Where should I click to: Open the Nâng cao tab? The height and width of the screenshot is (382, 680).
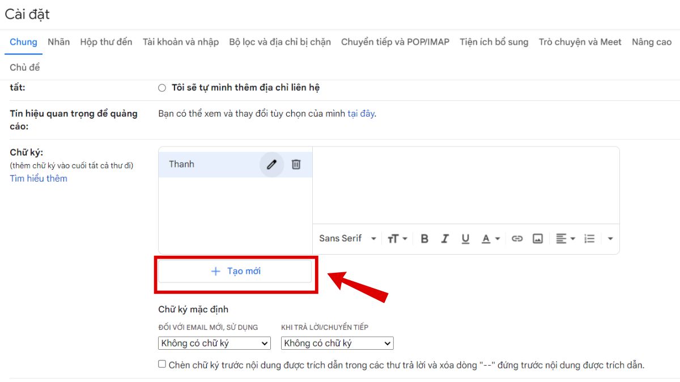652,42
